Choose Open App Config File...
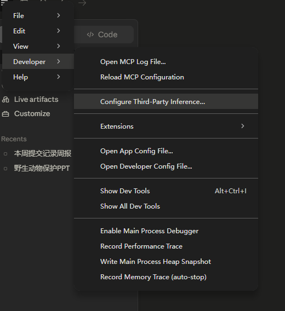Image resolution: width=285 pixels, height=311 pixels. (166, 151)
